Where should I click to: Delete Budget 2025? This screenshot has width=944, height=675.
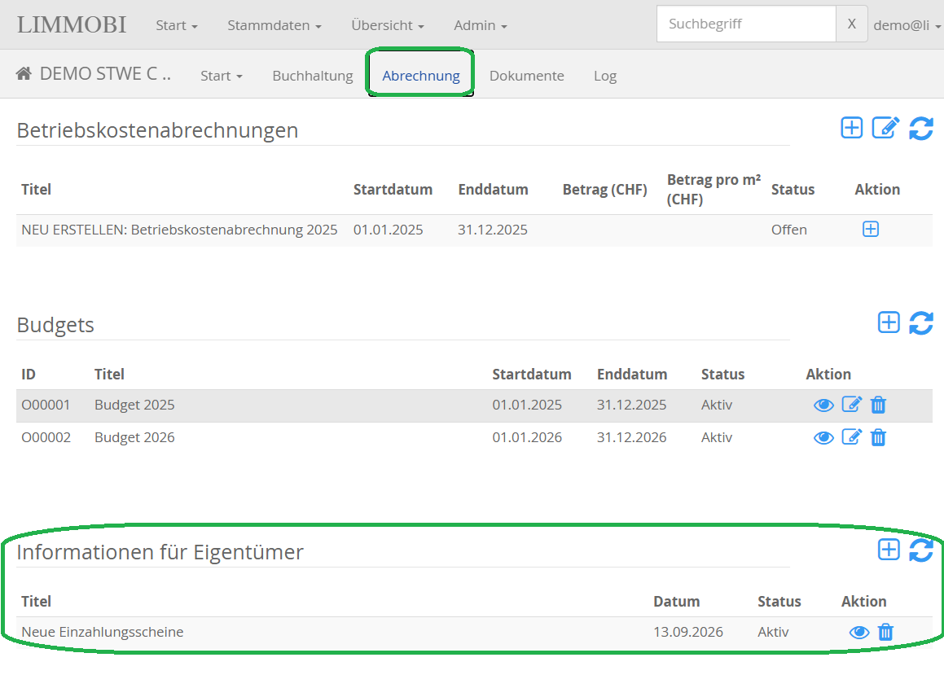pyautogui.click(x=878, y=405)
